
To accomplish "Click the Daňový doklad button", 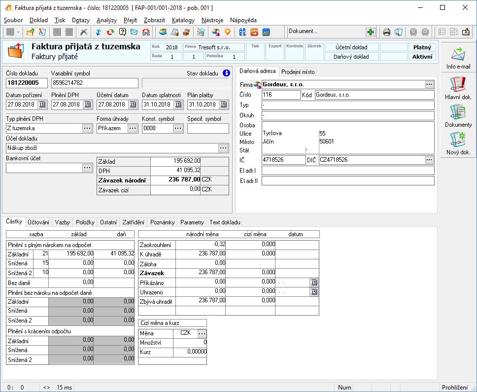I will (x=351, y=57).
